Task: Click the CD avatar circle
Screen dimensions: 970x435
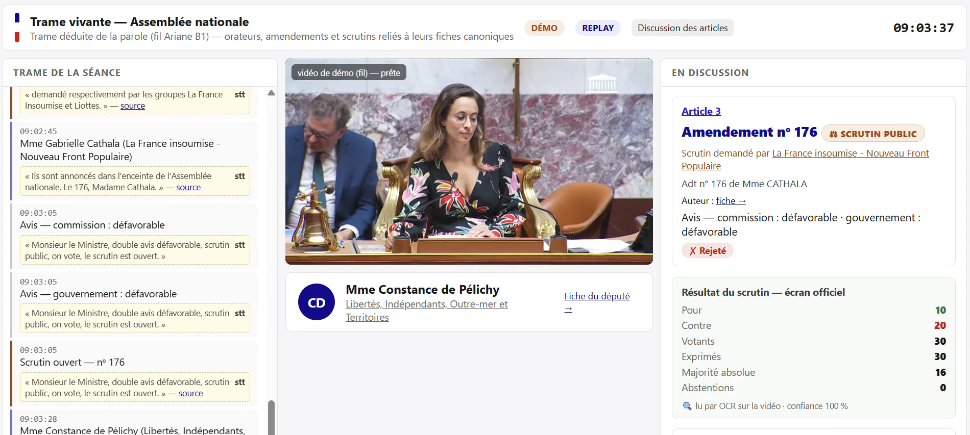Action: click(317, 302)
